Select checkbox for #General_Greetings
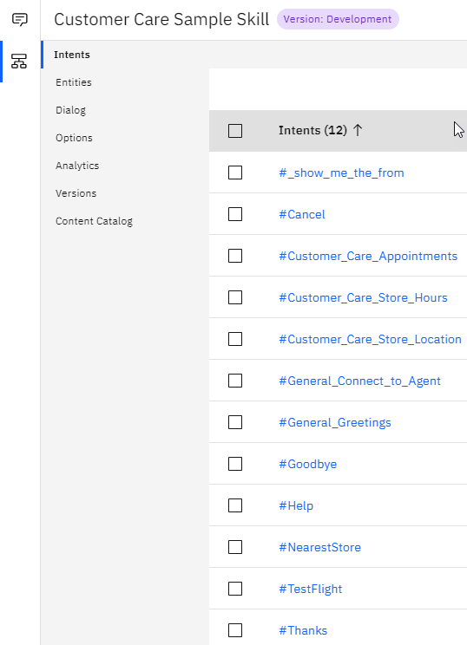The image size is (467, 645). coord(235,422)
